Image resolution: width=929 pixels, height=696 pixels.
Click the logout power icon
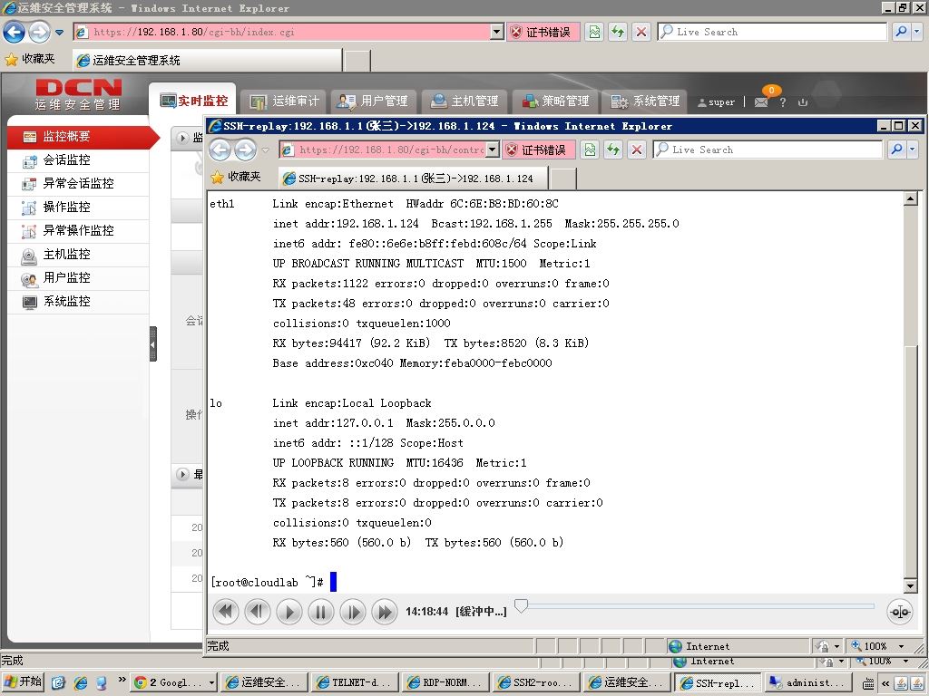(803, 101)
